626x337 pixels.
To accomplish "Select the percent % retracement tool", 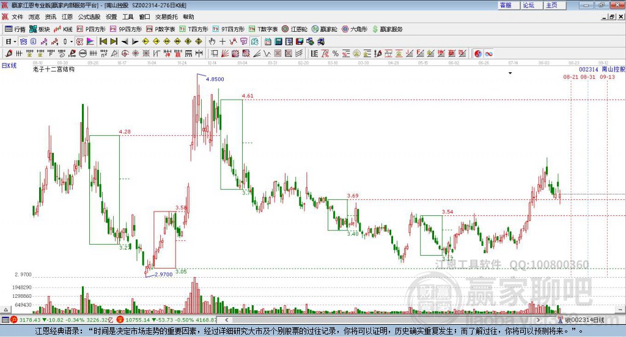I will pos(336,53).
